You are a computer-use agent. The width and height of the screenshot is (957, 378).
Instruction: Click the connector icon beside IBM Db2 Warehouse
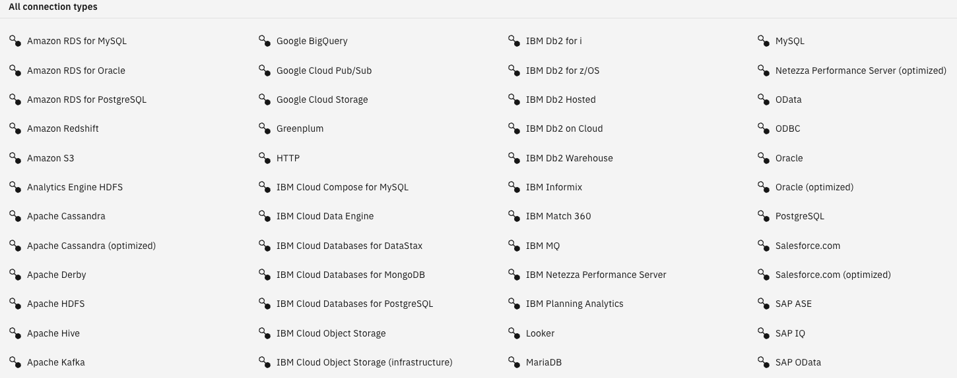click(x=514, y=158)
